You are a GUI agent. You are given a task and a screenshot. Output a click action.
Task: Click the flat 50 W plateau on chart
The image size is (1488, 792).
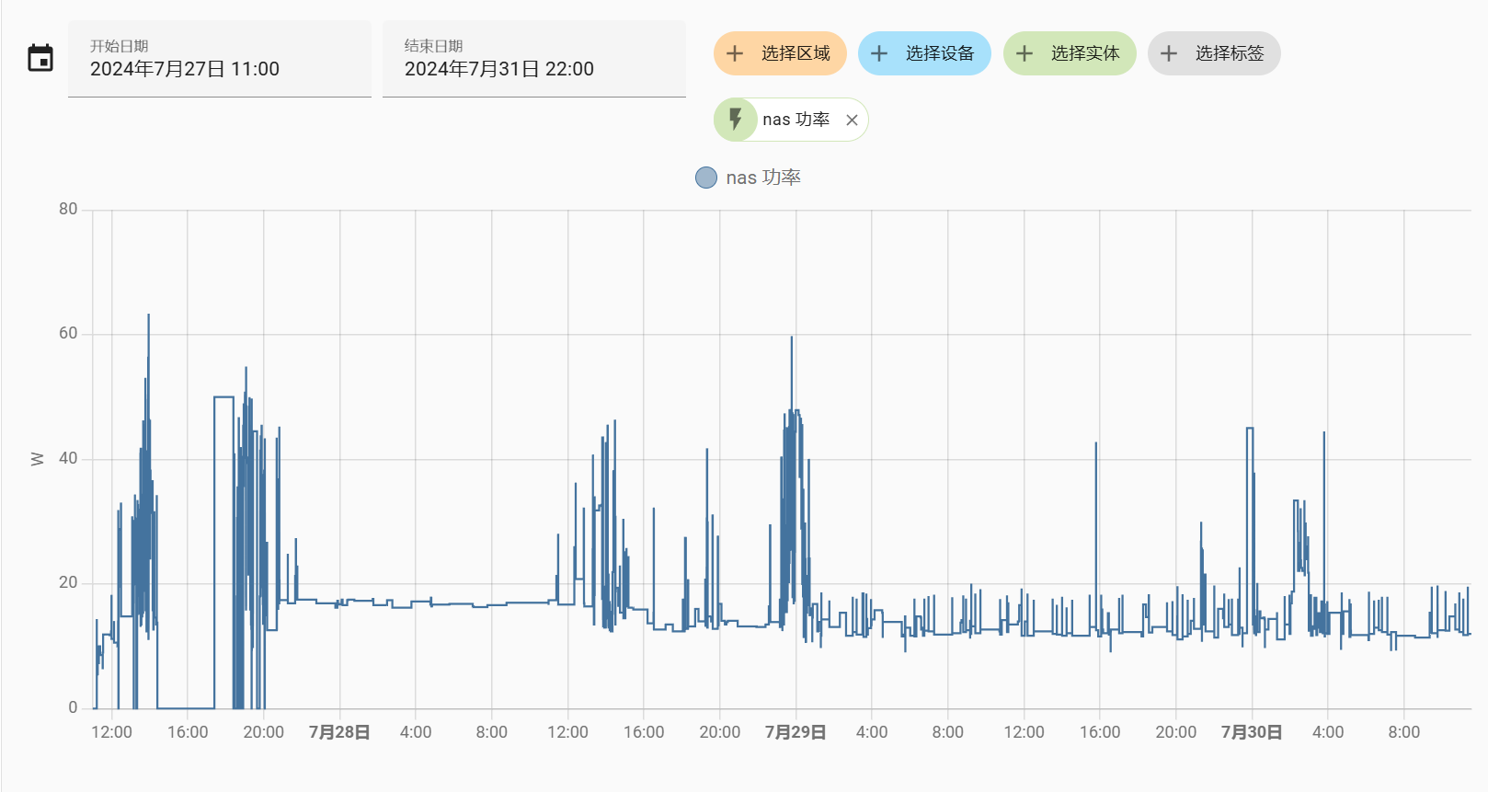coord(223,397)
